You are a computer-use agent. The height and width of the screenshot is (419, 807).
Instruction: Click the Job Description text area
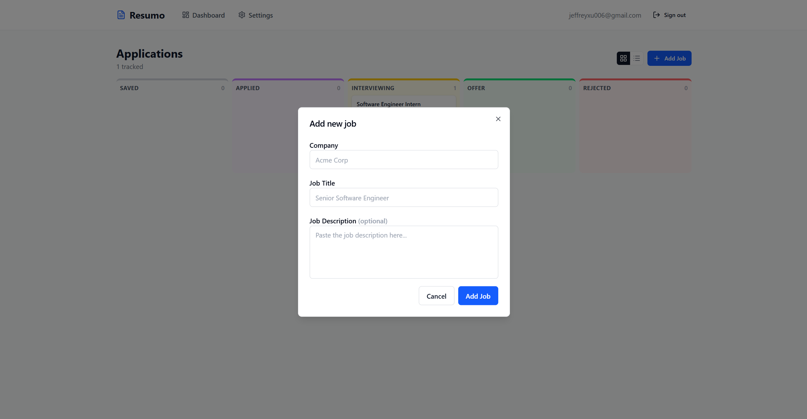tap(404, 252)
